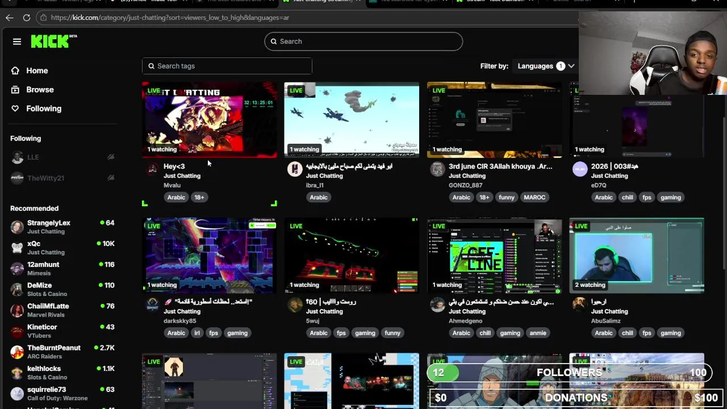This screenshot has width=727, height=409.
Task: Click the browser URL address bar
Action: tap(307, 18)
